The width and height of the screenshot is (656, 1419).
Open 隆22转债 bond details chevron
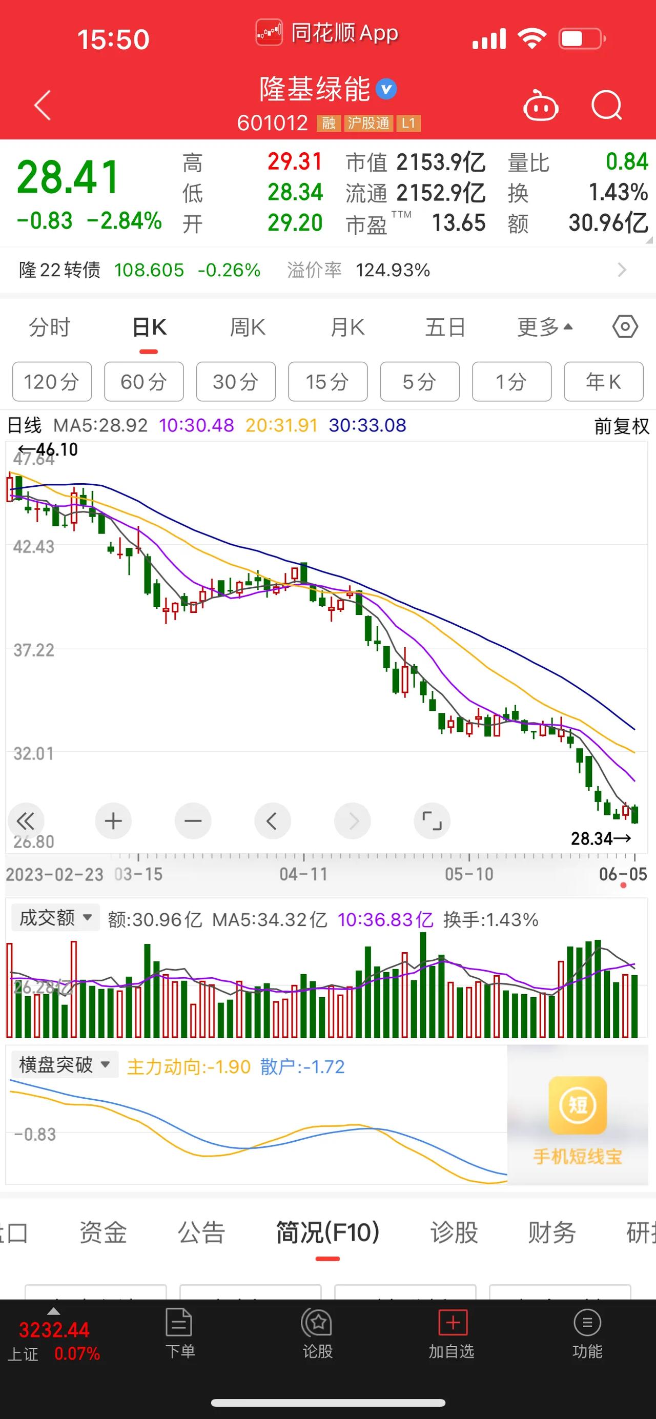pyautogui.click(x=622, y=270)
